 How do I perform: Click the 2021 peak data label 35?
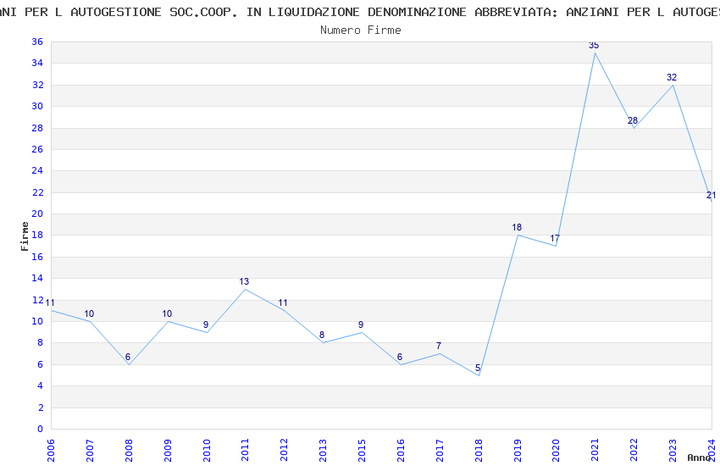(x=594, y=45)
